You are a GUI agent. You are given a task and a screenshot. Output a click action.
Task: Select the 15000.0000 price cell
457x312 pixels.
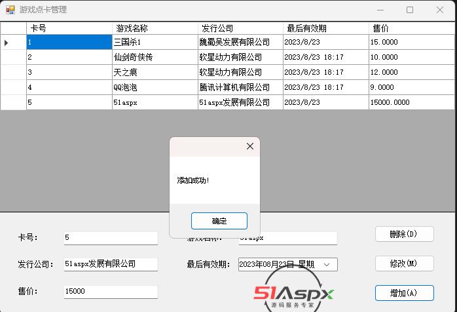click(x=412, y=102)
